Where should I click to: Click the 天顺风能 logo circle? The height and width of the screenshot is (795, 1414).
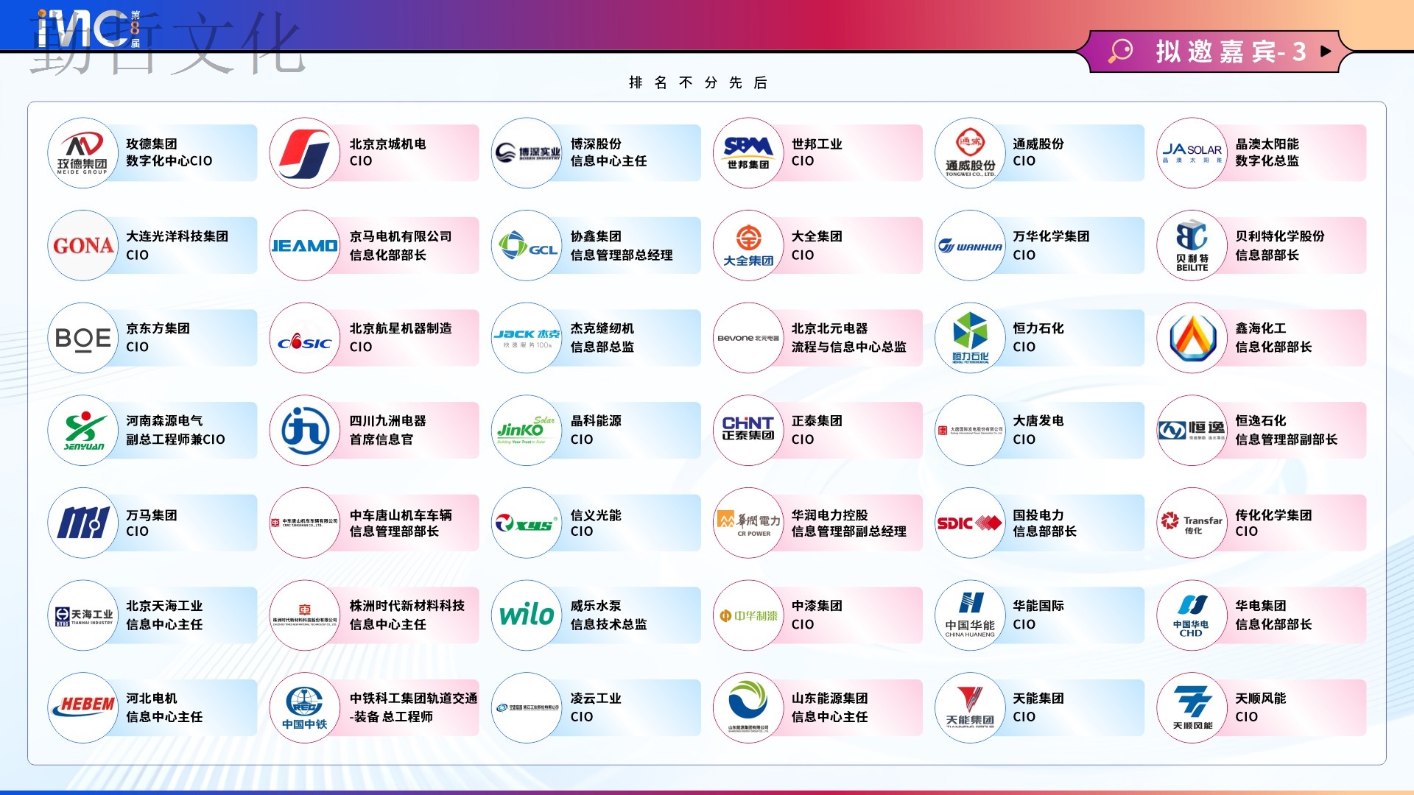1192,707
